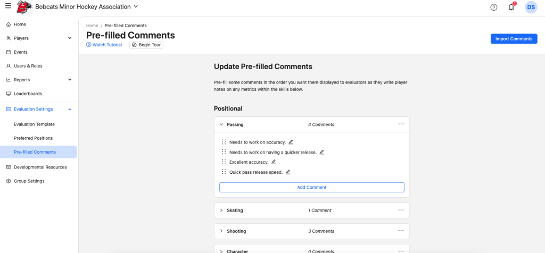Open the hamburger navigation menu
The width and height of the screenshot is (545, 253).
(x=8, y=6)
